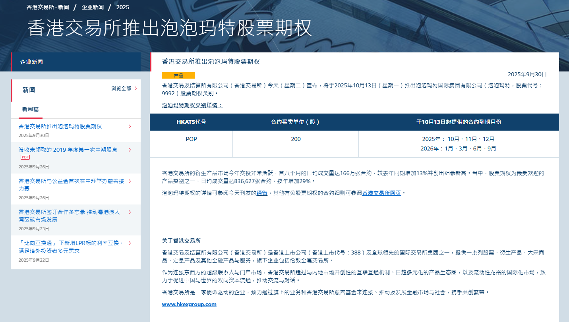Open the 通告 circular link
Viewport: 569px width, 322px height.
pyautogui.click(x=262, y=193)
